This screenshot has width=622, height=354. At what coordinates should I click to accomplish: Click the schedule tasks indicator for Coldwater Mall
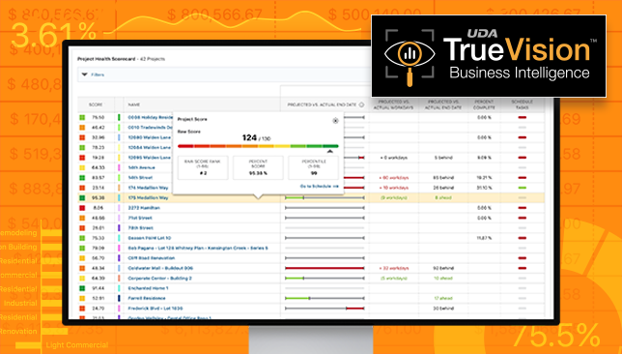tap(522, 268)
